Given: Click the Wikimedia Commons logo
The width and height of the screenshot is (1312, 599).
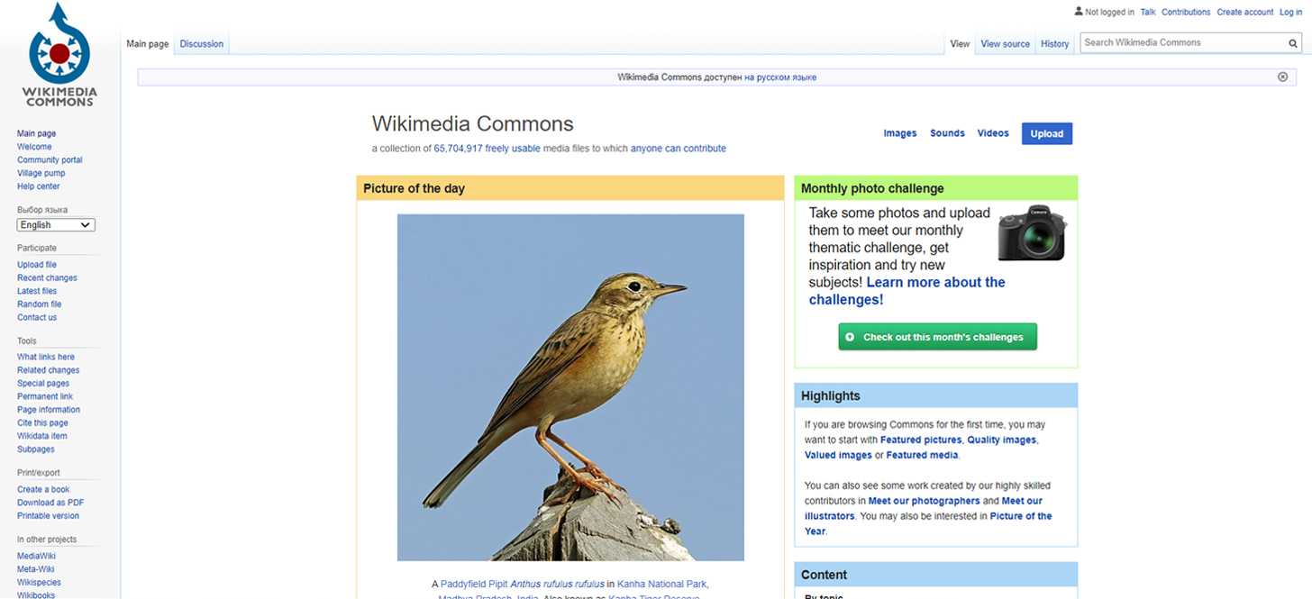Looking at the screenshot, I should pos(59,55).
